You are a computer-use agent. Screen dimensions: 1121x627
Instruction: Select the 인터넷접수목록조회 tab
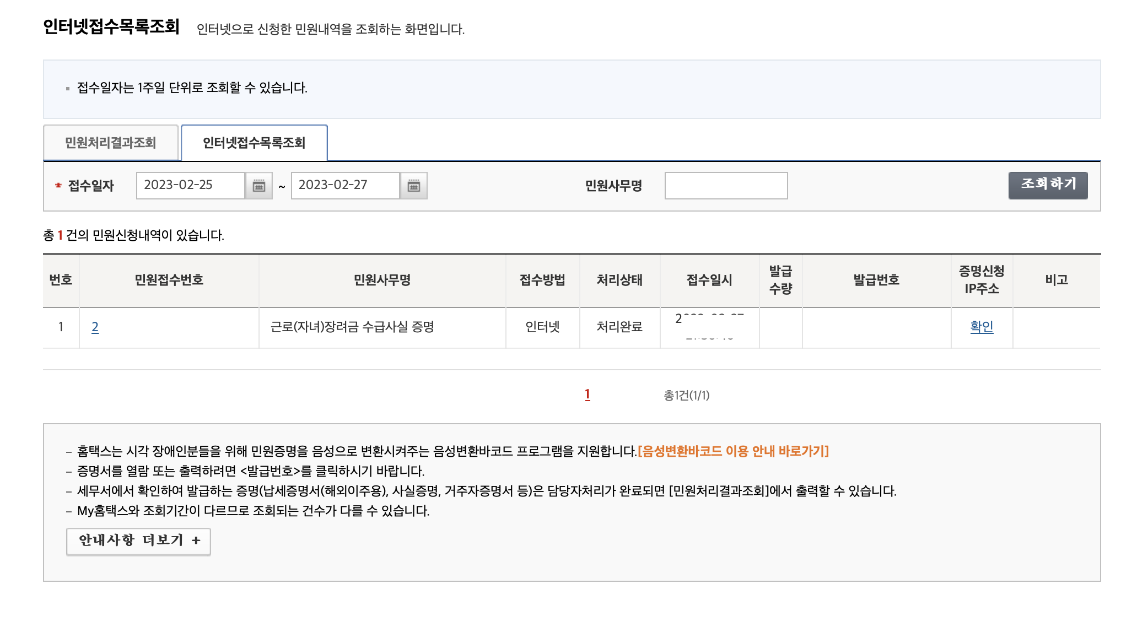254,143
